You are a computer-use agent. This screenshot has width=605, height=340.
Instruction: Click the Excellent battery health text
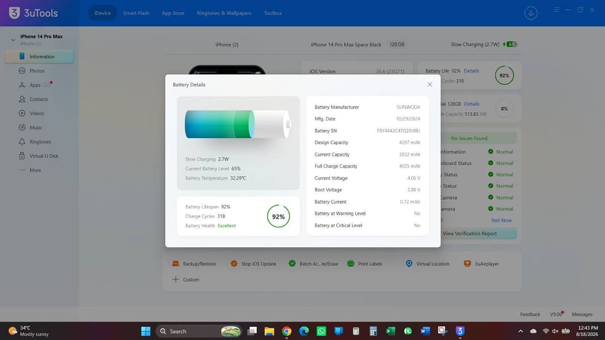[226, 226]
